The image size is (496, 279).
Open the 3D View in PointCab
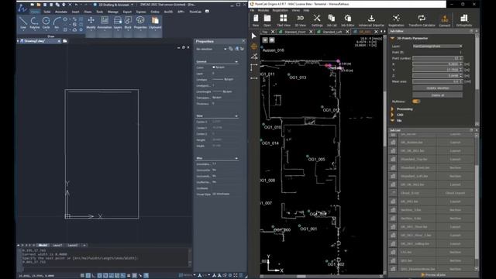click(x=300, y=21)
